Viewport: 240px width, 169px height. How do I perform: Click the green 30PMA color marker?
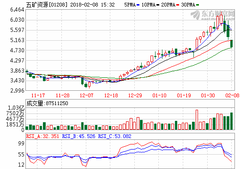click(198, 5)
